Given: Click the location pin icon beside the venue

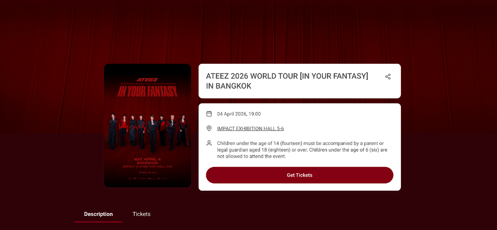Looking at the screenshot, I should [209, 129].
